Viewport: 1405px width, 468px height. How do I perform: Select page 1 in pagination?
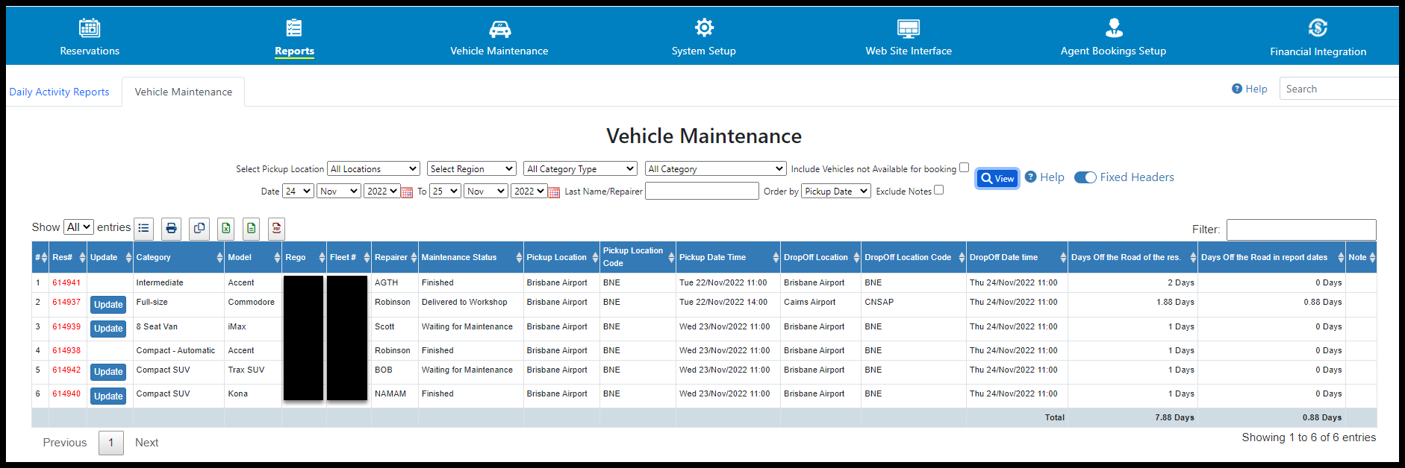coord(111,443)
